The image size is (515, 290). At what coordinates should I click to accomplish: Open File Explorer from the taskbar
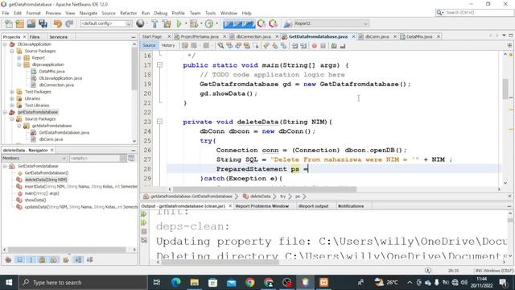pyautogui.click(x=195, y=283)
